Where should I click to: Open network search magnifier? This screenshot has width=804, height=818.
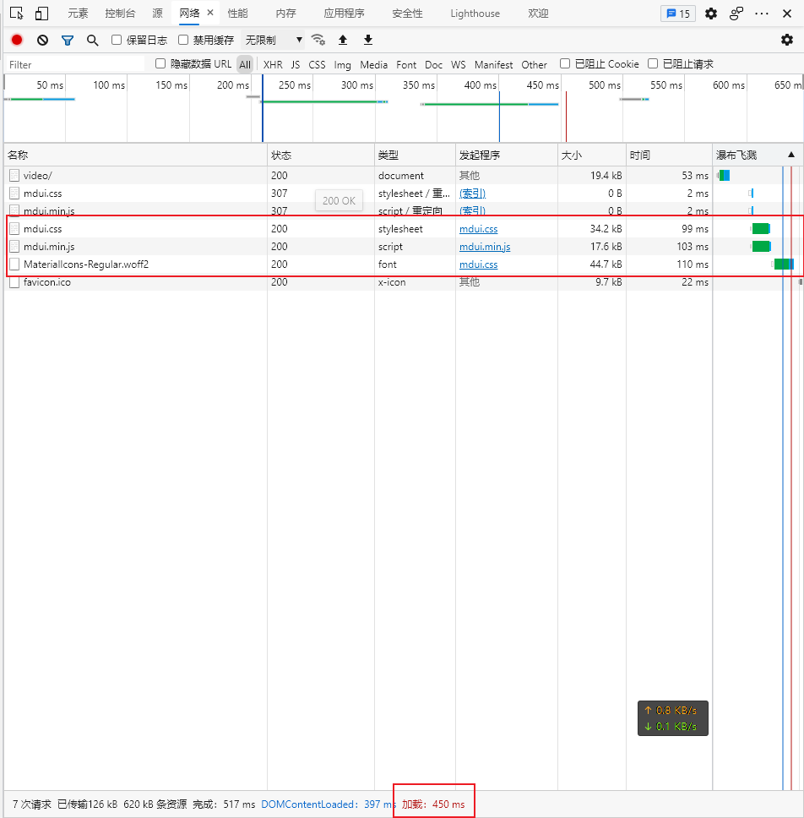click(x=92, y=40)
